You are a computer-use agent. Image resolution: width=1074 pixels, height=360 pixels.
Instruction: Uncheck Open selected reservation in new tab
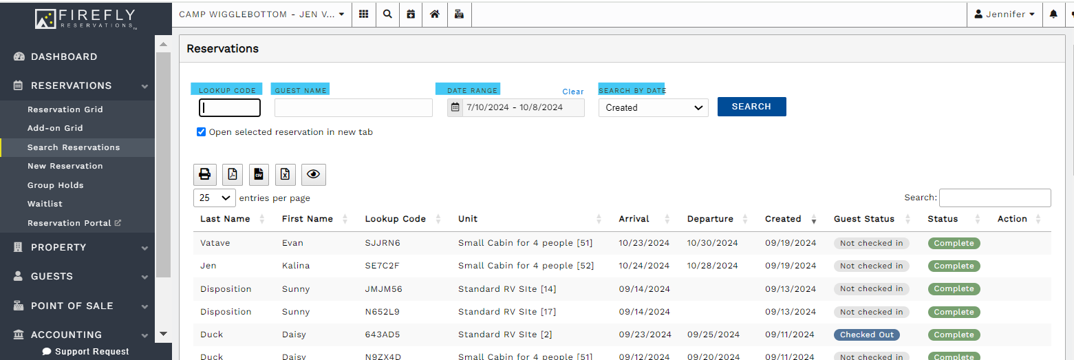(x=202, y=132)
